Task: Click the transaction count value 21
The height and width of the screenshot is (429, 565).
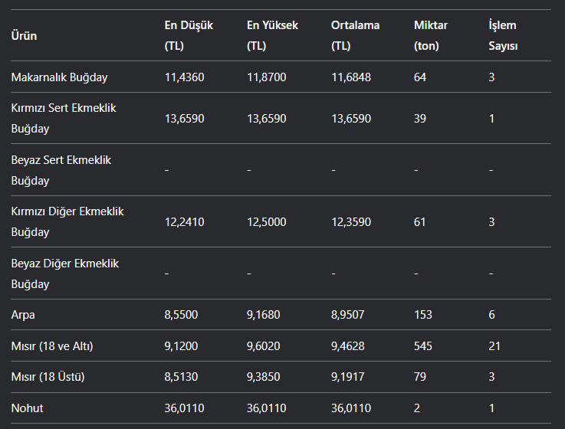Action: click(495, 346)
